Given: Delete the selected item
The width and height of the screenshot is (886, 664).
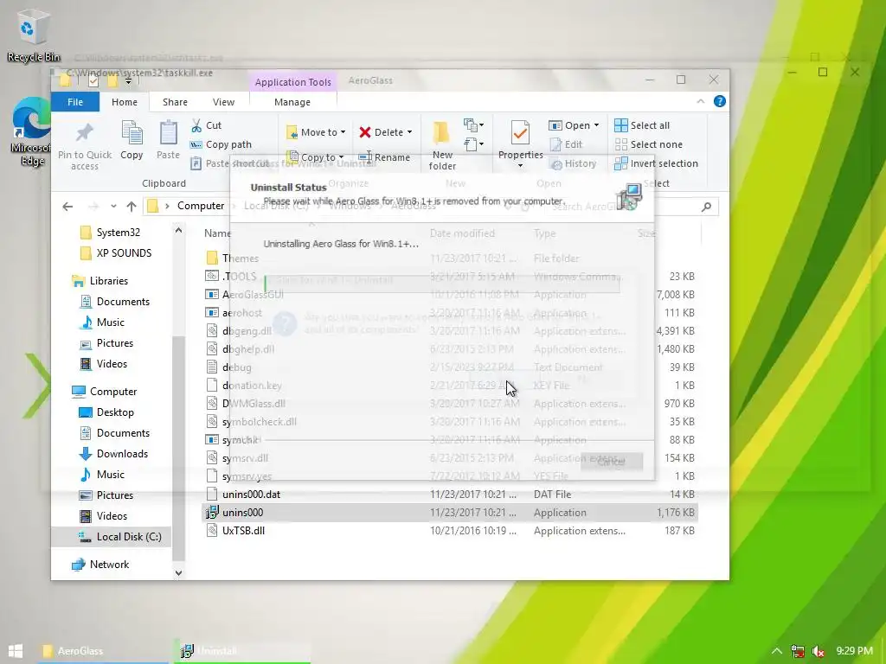Looking at the screenshot, I should (x=381, y=132).
